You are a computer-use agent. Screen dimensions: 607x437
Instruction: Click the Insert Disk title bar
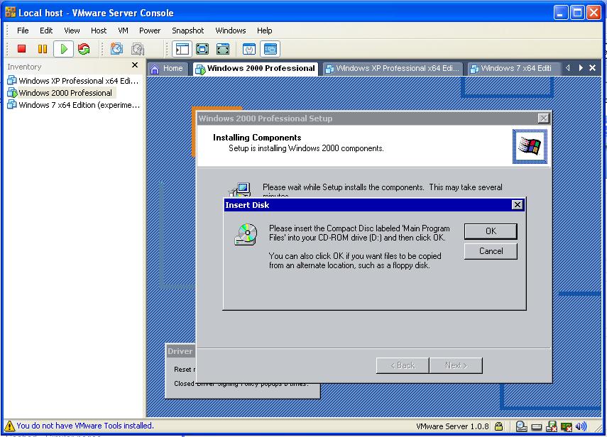coord(374,205)
